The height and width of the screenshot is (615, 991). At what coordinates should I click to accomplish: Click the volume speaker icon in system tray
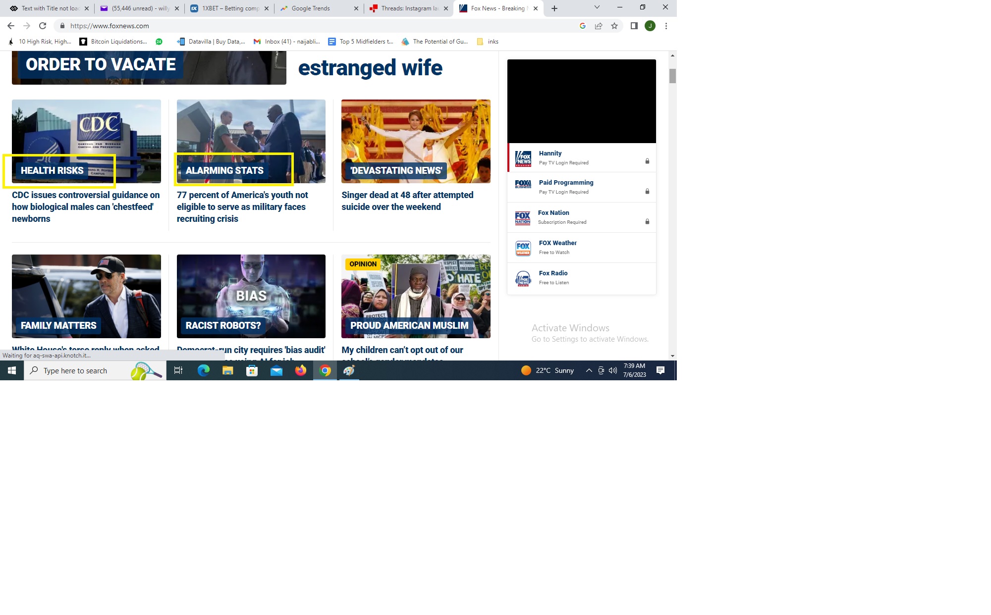(613, 370)
